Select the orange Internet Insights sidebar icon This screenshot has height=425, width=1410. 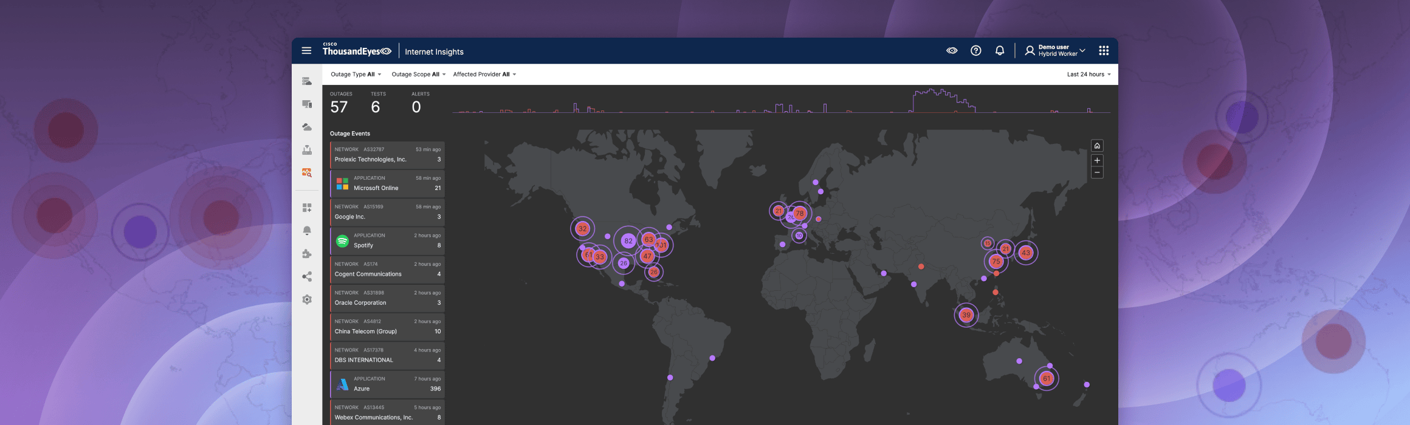tap(307, 173)
